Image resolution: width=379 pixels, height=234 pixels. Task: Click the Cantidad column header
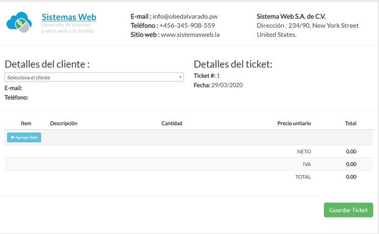[x=172, y=123]
